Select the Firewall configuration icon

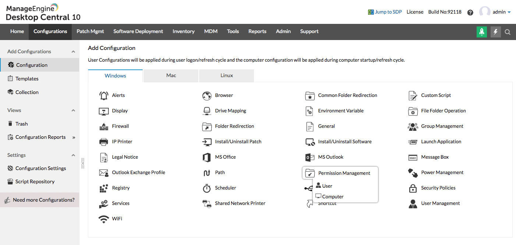coord(104,126)
